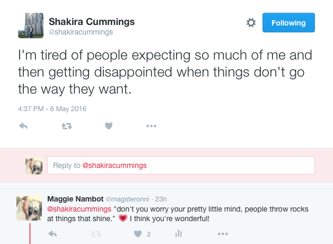Reply to Shakira's main tweet
This screenshot has width=333, height=244.
pos(23,126)
